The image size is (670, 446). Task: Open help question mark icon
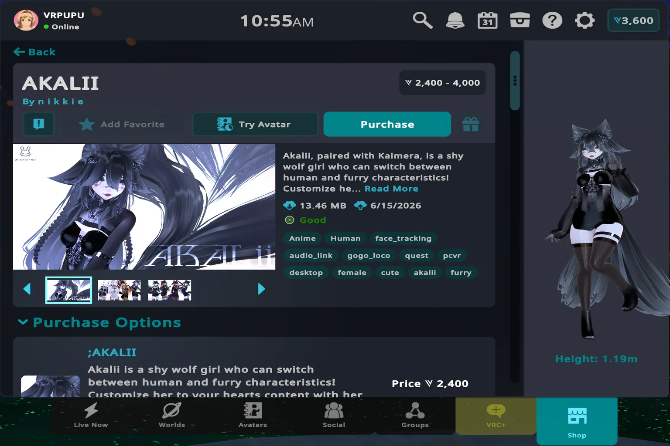(552, 20)
